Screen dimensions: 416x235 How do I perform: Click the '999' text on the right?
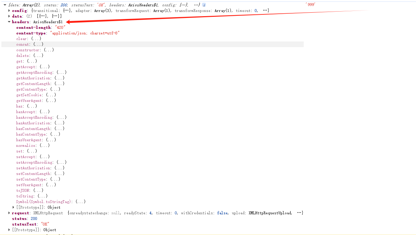tap(310, 5)
